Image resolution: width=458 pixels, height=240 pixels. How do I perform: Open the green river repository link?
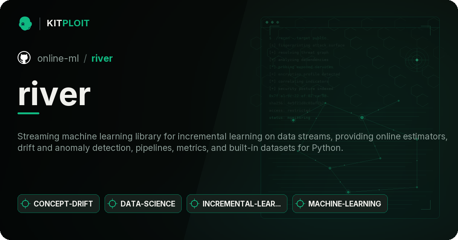pyautogui.click(x=102, y=58)
